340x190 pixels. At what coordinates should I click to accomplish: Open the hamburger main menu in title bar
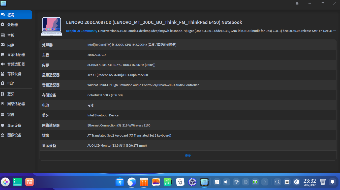coord(297,4)
